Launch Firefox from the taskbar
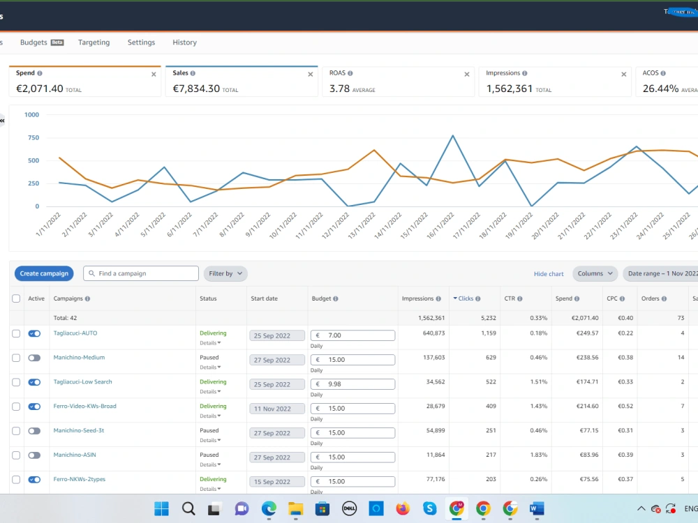Viewport: 698px width, 523px height. [x=403, y=508]
